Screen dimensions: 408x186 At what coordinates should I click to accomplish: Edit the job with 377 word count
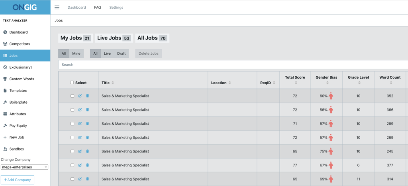(x=80, y=165)
